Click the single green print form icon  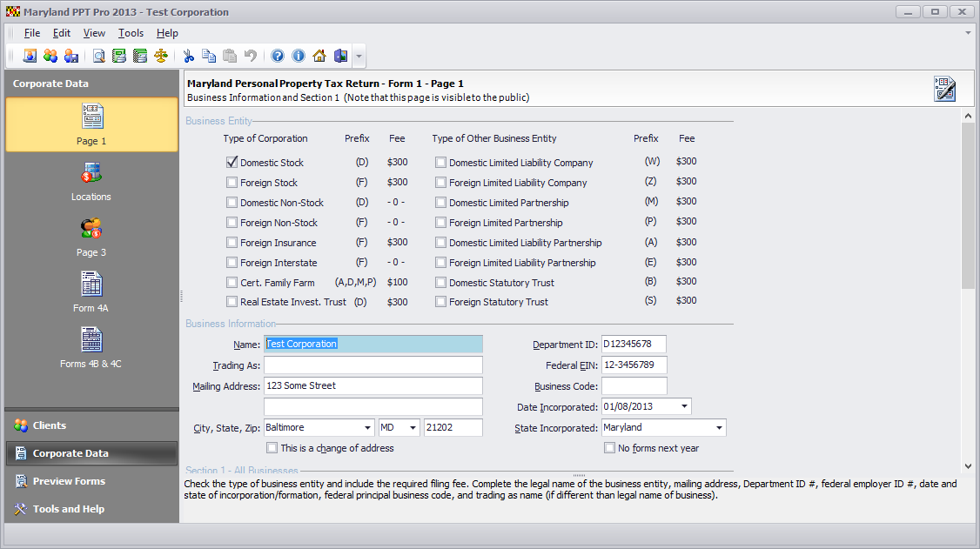[x=119, y=57]
